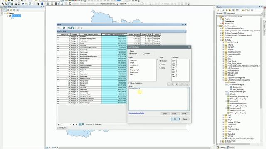Open the Catalog Location dropdown
266x149 pixels.
click(x=261, y=14)
